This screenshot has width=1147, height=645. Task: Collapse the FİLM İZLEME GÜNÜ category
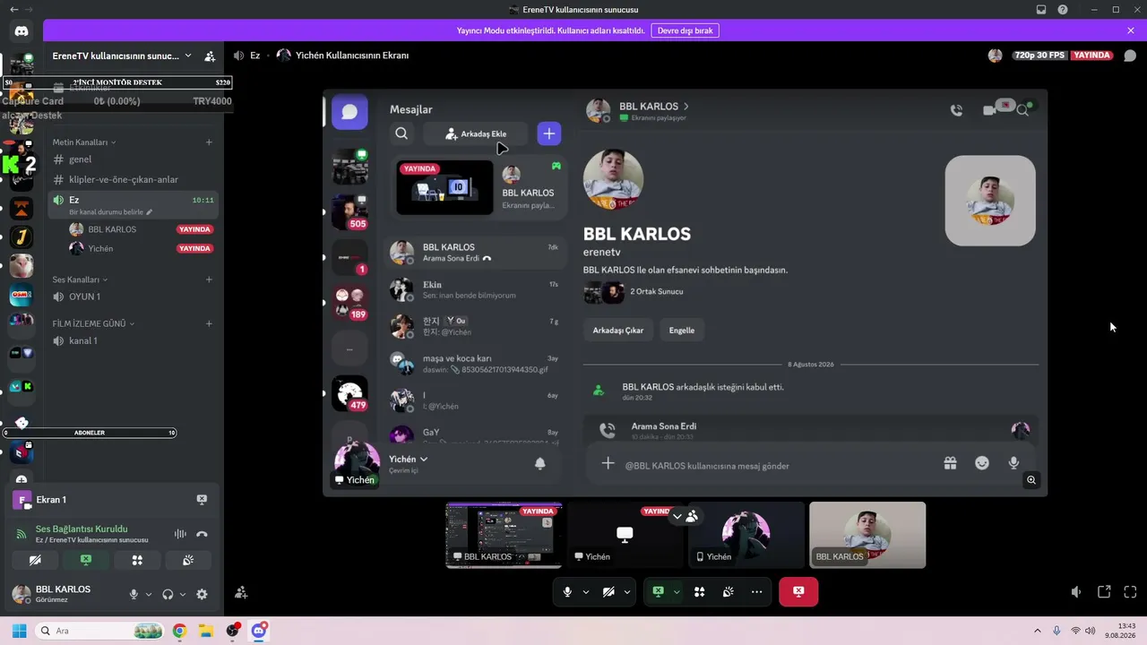[x=93, y=323]
